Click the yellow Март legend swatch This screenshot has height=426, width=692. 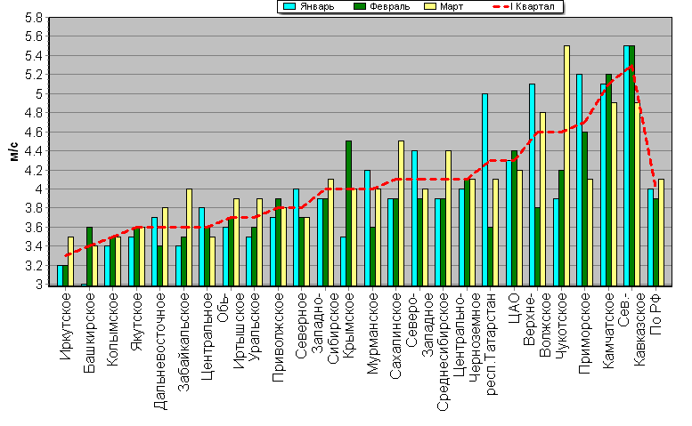point(430,6)
